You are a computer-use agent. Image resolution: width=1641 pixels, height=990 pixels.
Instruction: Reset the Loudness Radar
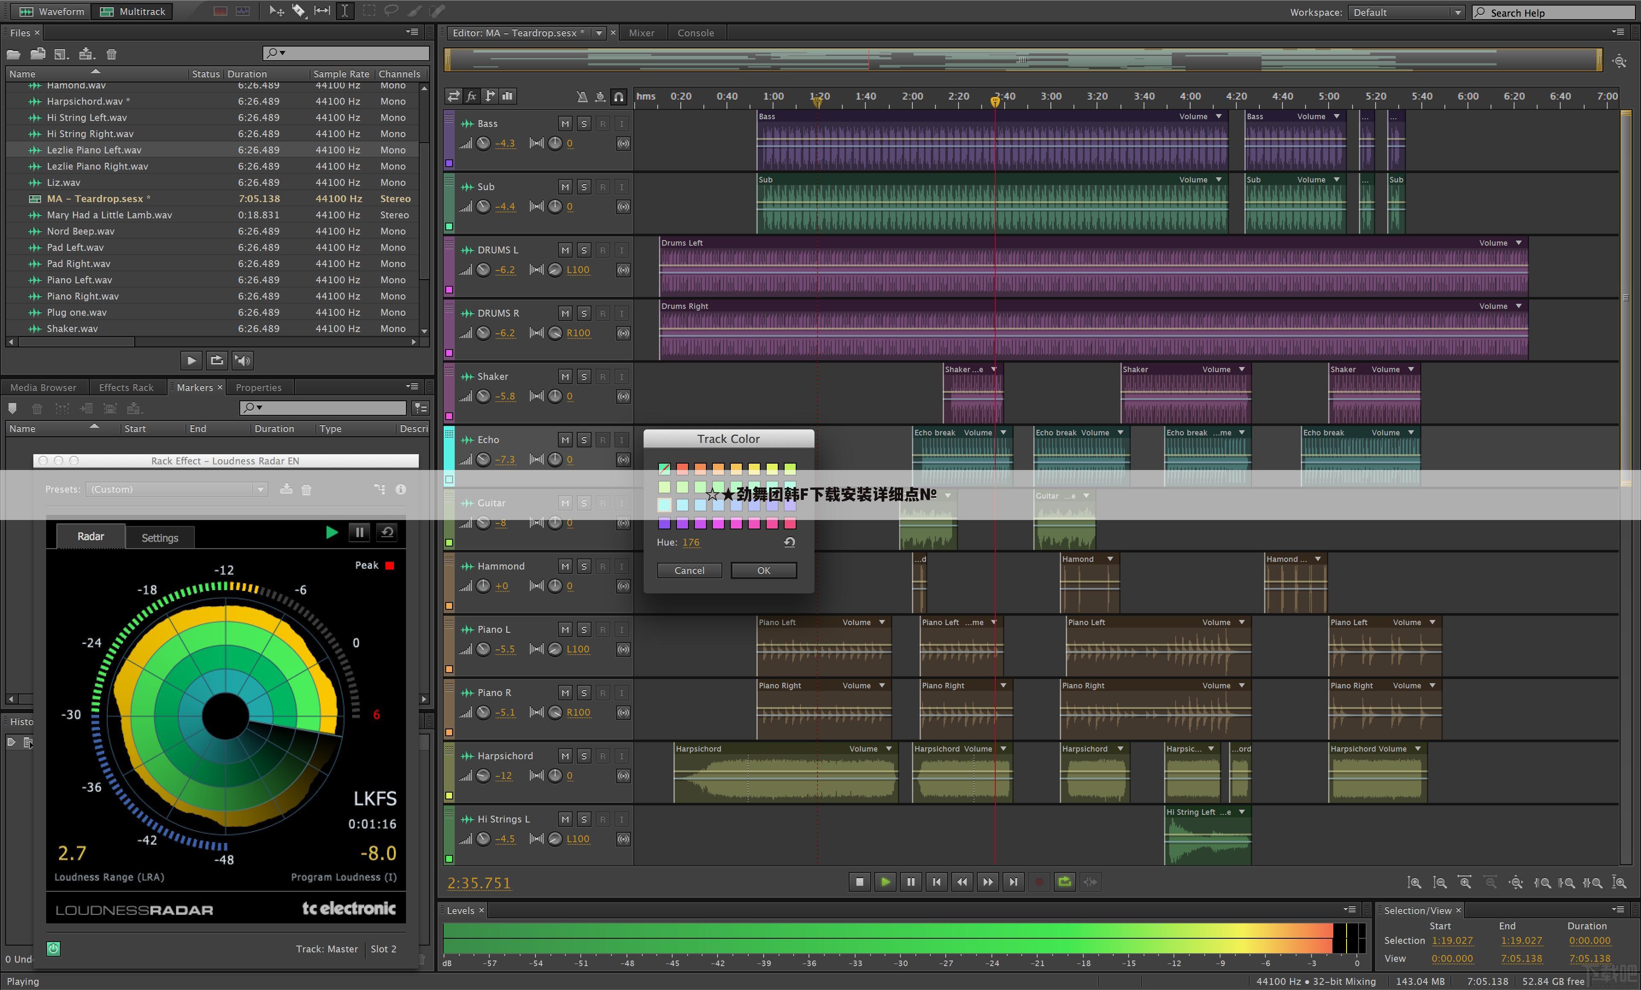click(388, 533)
